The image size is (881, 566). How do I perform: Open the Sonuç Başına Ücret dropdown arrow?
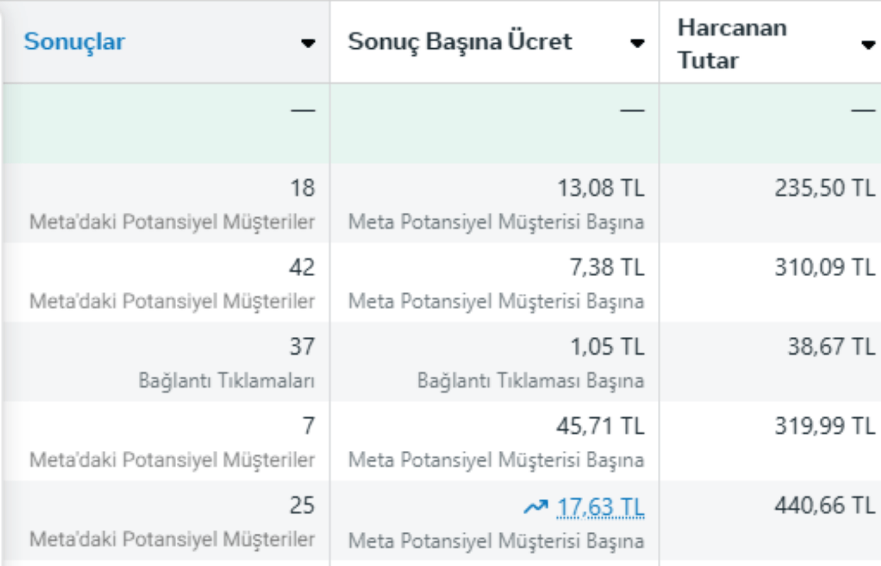pos(637,43)
